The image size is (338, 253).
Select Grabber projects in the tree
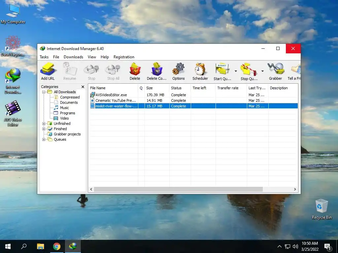(67, 134)
